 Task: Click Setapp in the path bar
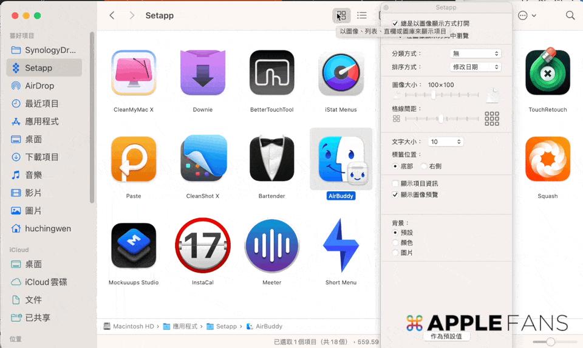tap(222, 326)
